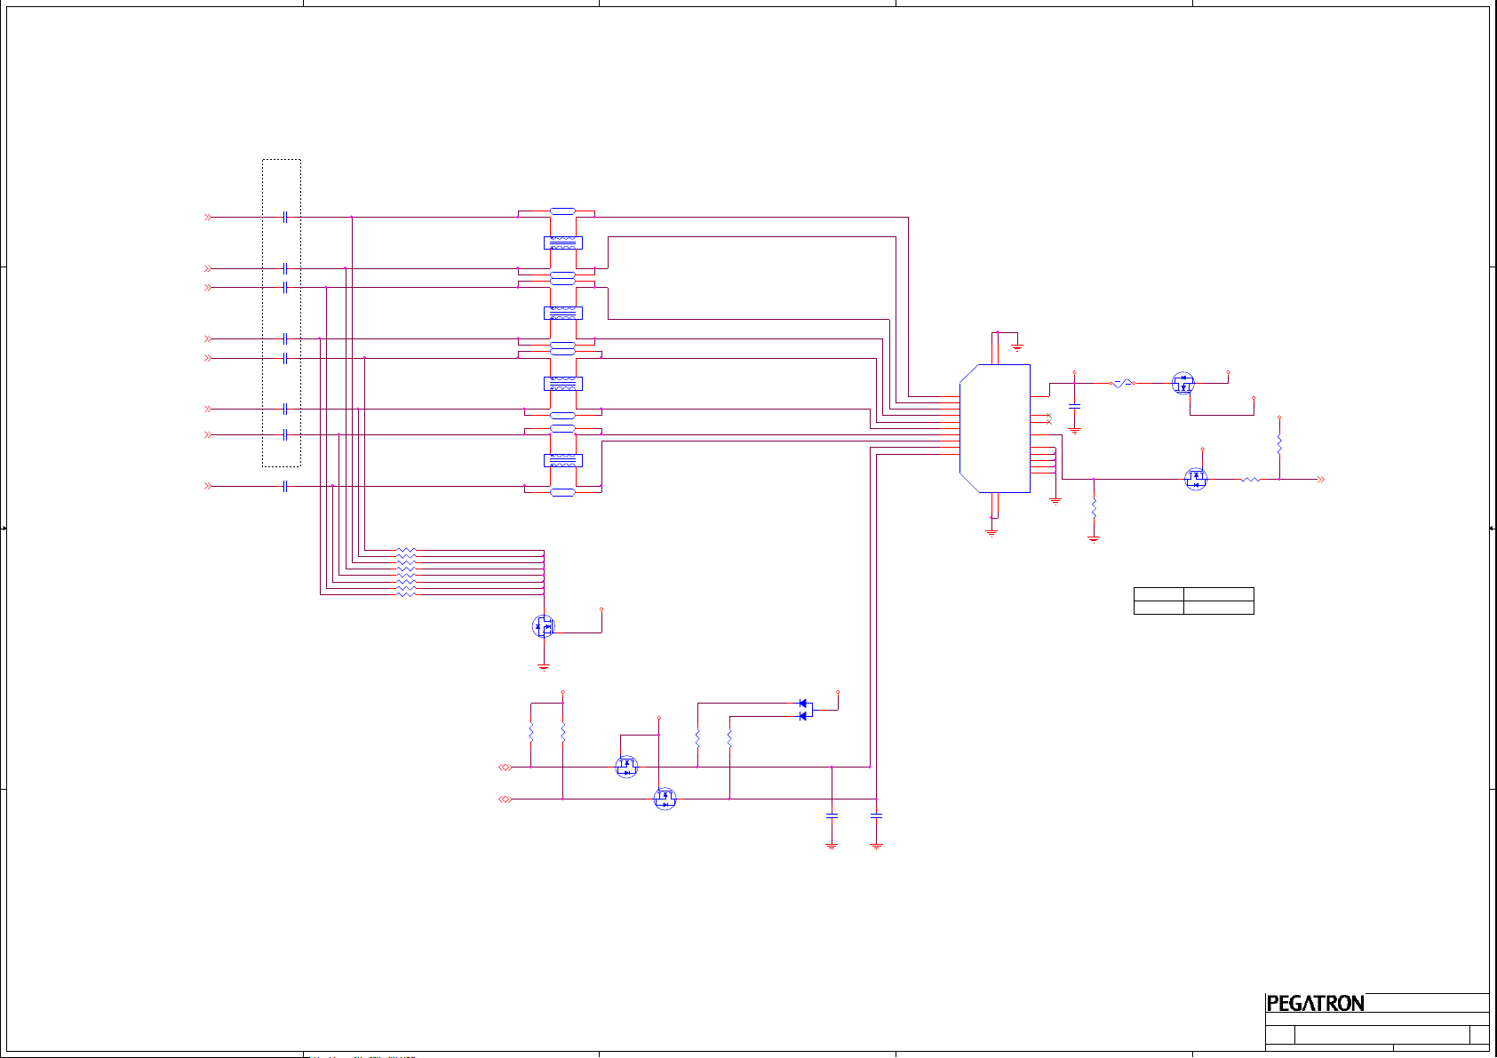Click the top resistor of the eight-resistor array

click(x=406, y=551)
